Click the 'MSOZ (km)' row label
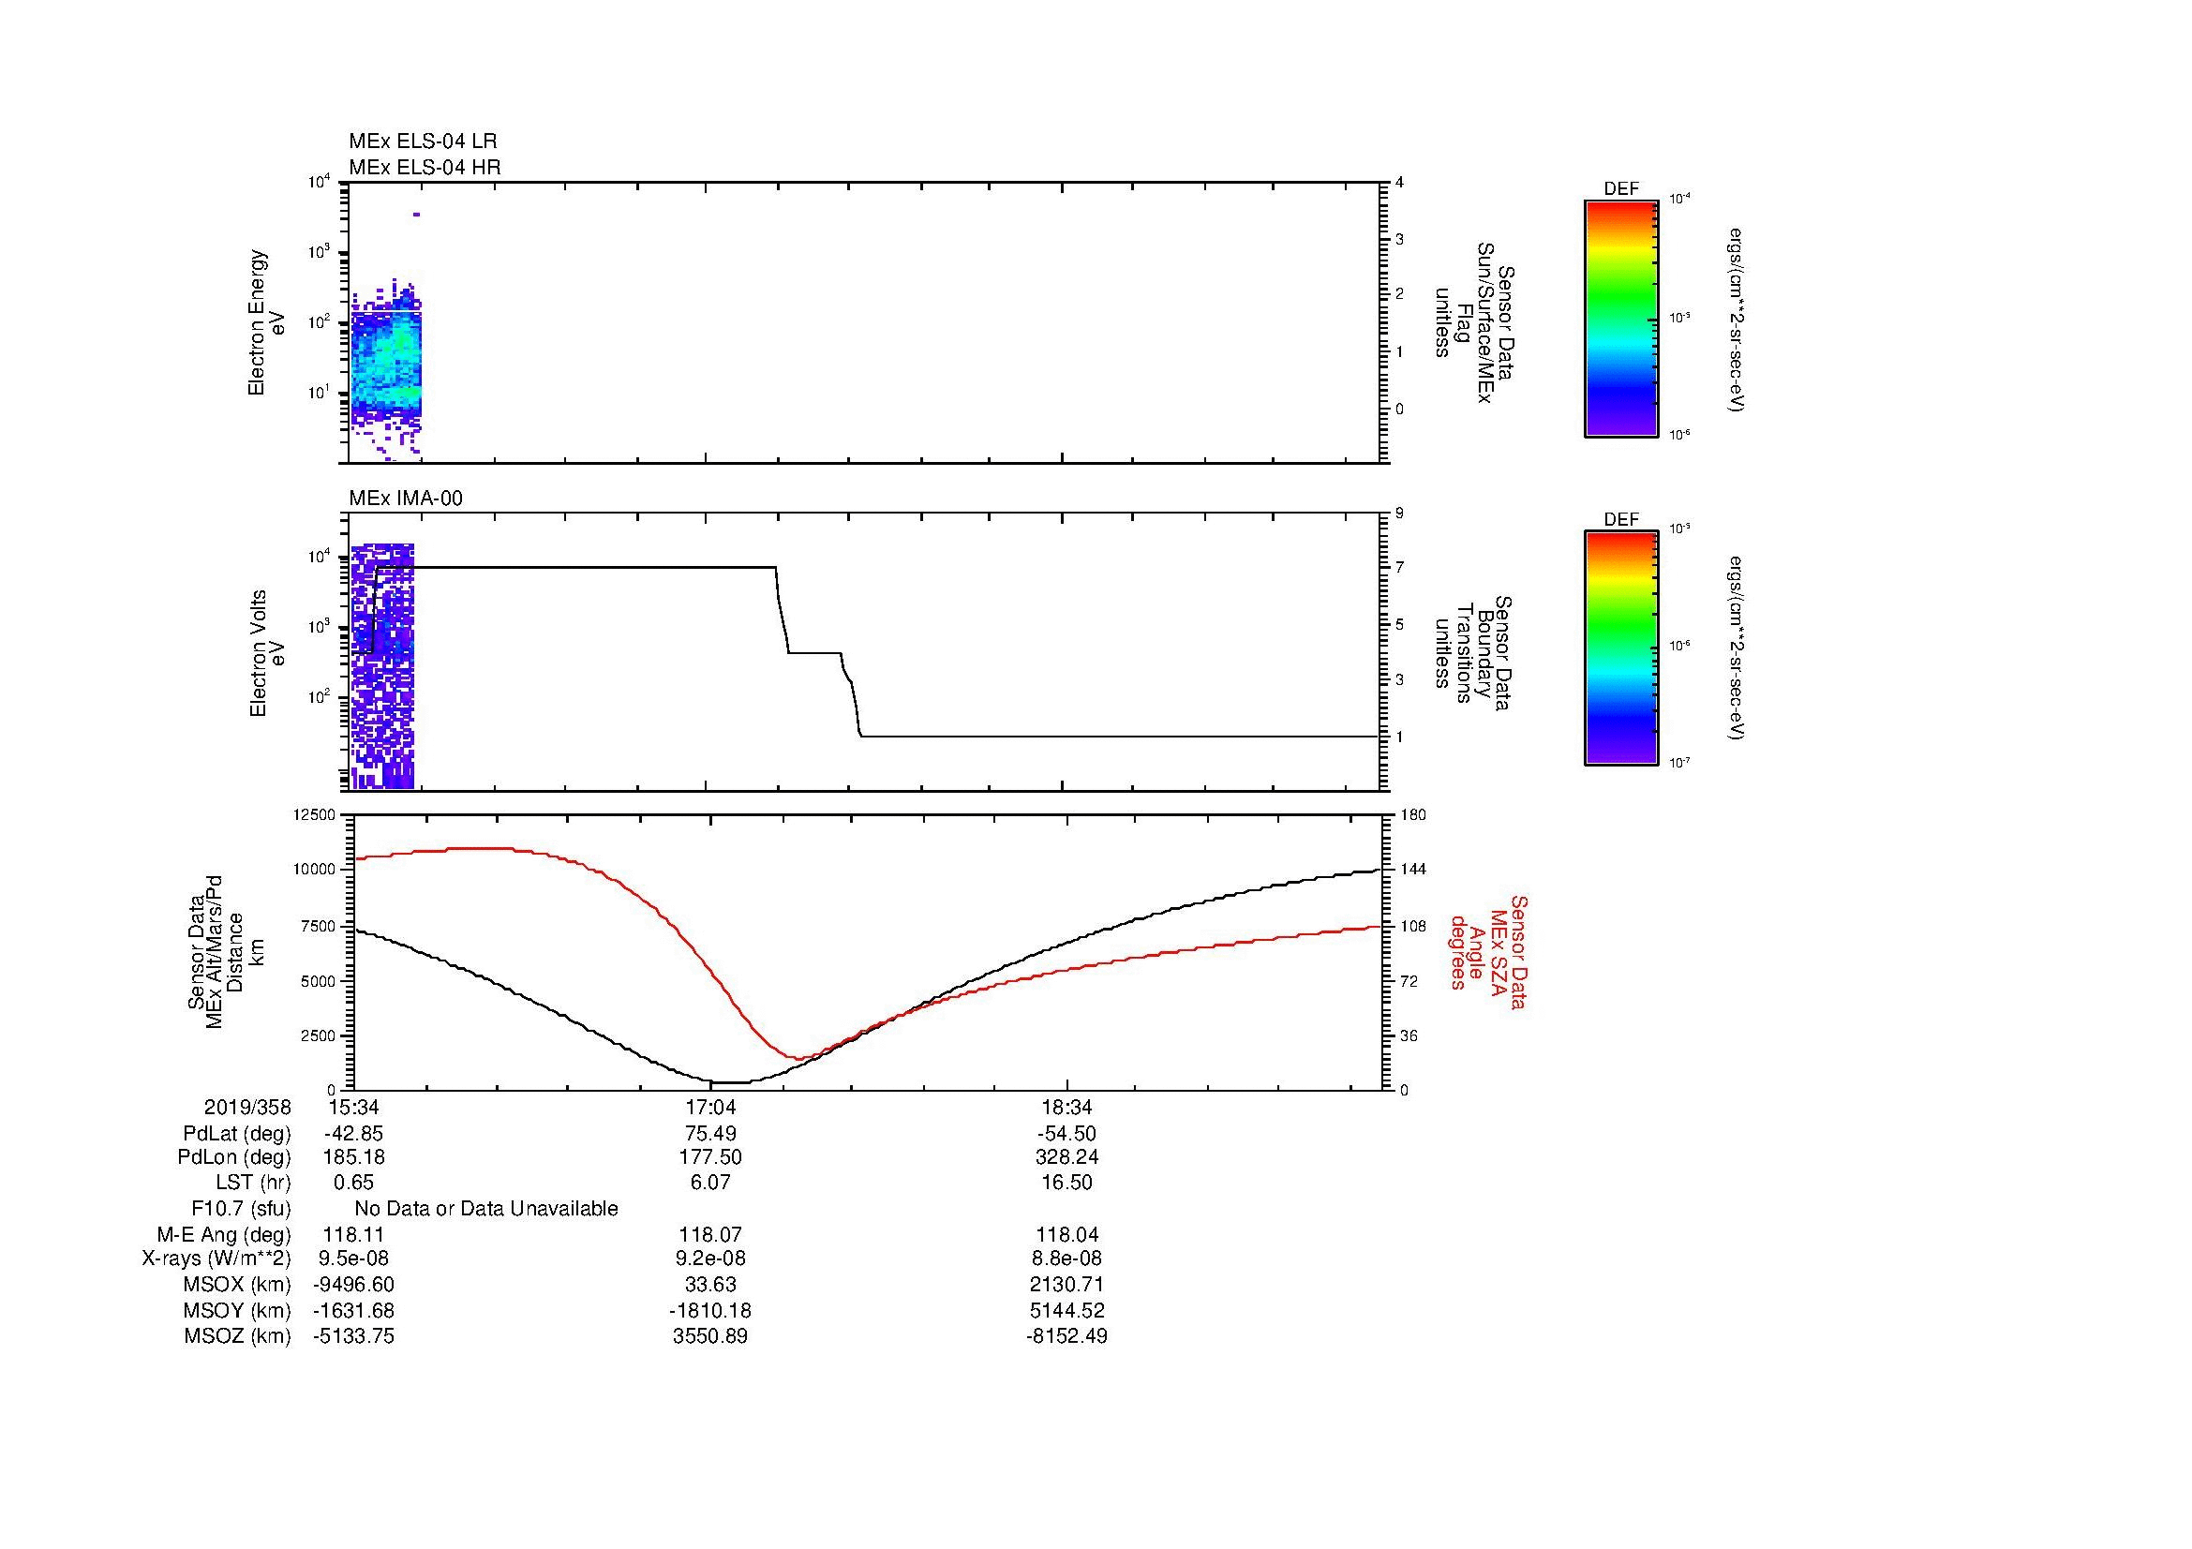 pyautogui.click(x=237, y=1336)
